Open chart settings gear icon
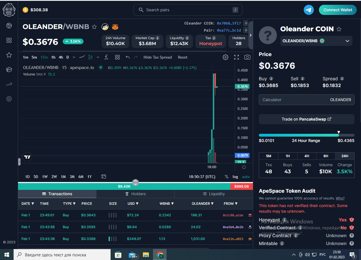The image size is (361, 260). 225,57
